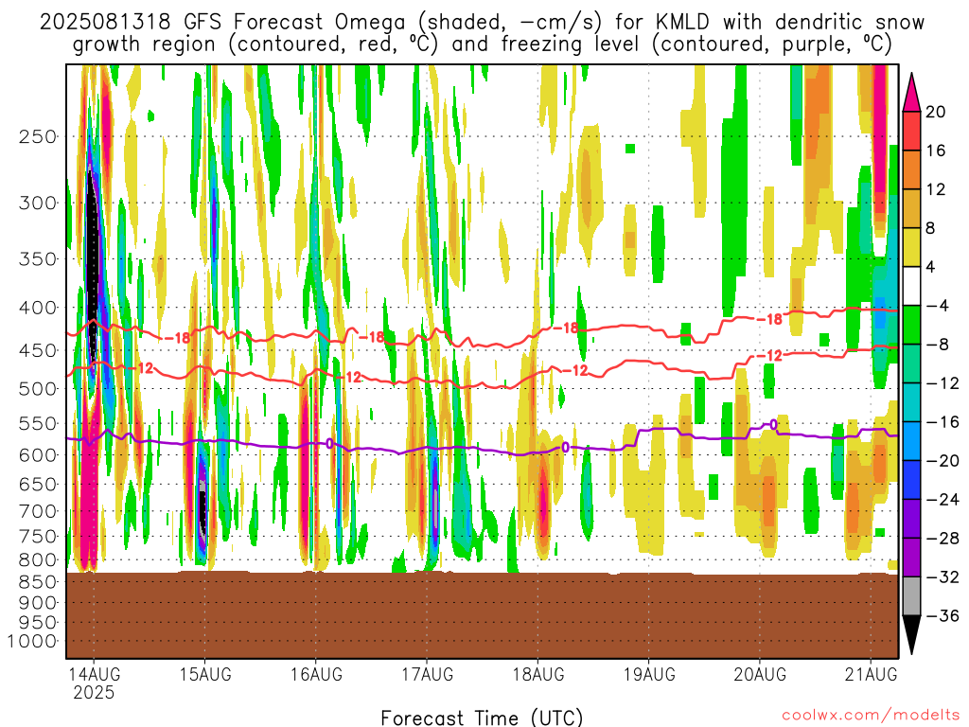This screenshot has height=727, width=969.
Task: Click the colorbar value label -20
Action: 943,461
